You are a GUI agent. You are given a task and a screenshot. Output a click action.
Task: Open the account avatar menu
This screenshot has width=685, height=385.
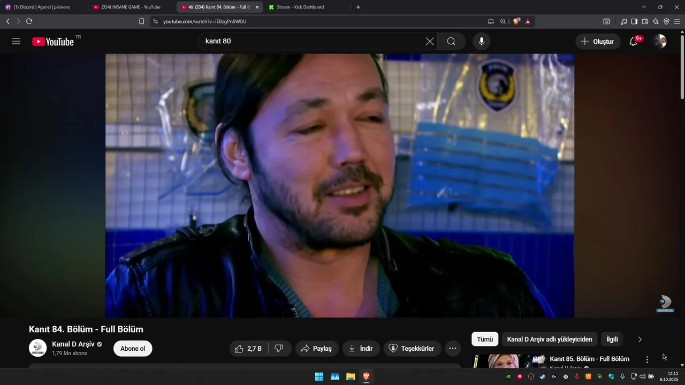click(660, 41)
